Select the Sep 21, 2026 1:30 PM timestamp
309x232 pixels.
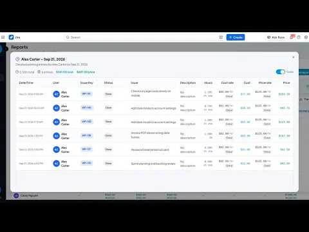pyautogui.click(x=31, y=136)
